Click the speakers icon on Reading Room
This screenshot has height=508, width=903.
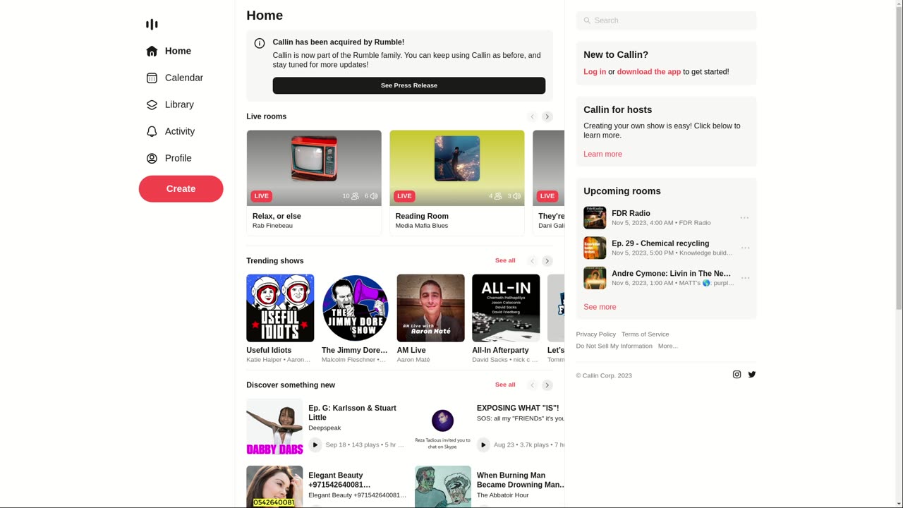(516, 196)
